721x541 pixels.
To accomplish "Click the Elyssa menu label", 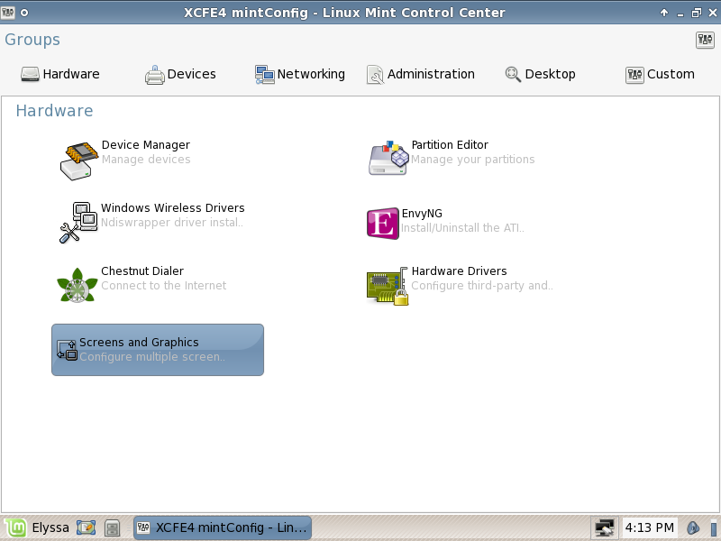I will point(50,527).
